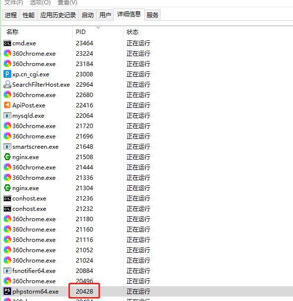
Task: Click the PID value 21304
Action: click(84, 188)
